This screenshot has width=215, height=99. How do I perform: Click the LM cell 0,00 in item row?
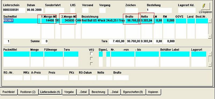coord(158,21)
